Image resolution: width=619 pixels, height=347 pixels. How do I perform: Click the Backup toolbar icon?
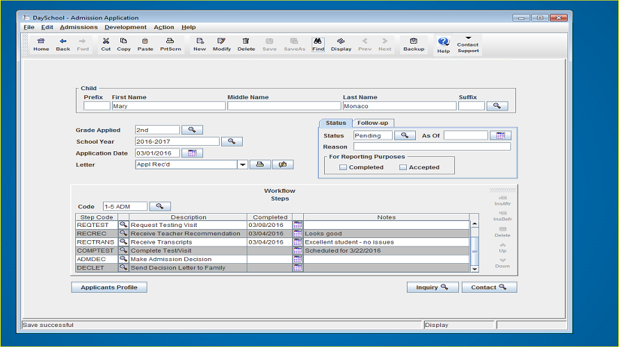(414, 44)
